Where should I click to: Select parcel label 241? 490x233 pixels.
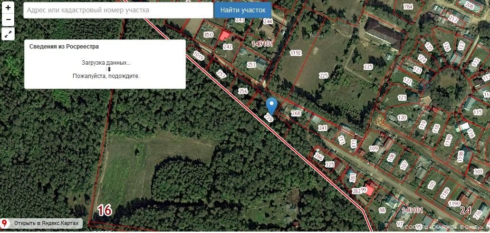coord(323,128)
